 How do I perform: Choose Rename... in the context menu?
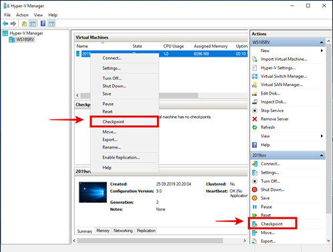click(x=124, y=147)
